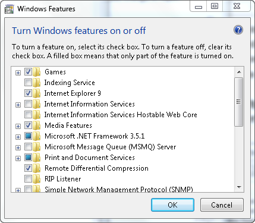Click the Media Features folder icon
255x223 pixels.
37,125
